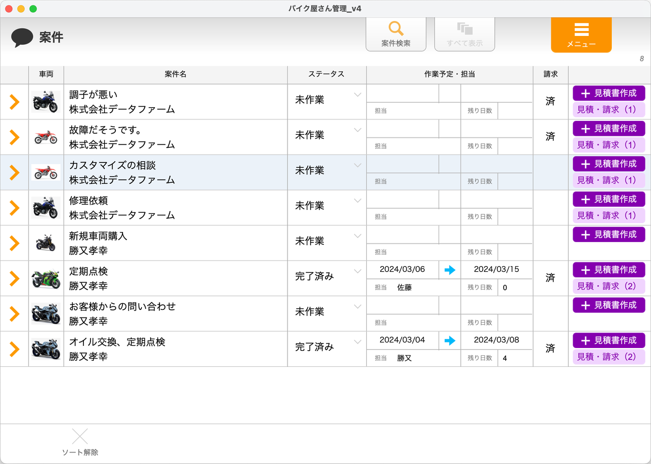Click the start date field for お客様からの問い合わせ

pyautogui.click(x=402, y=305)
